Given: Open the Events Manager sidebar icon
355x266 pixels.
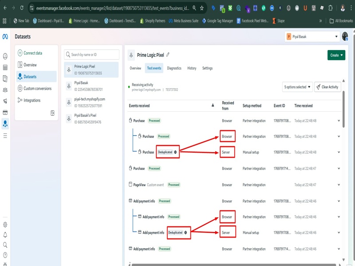Looking at the screenshot, I should [5, 124].
